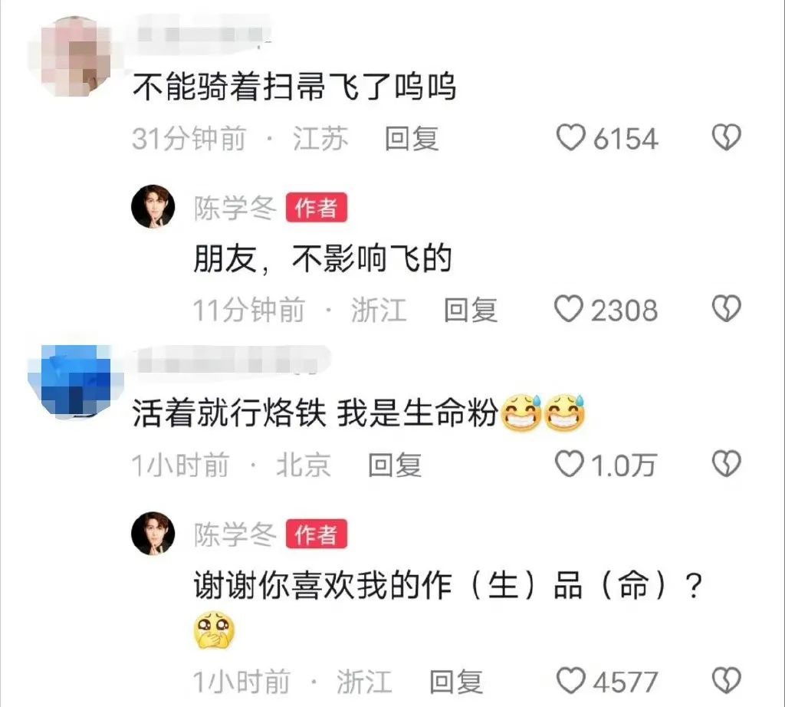Reply to the 北京 comment
Image resolution: width=785 pixels, height=707 pixels.
pos(395,465)
